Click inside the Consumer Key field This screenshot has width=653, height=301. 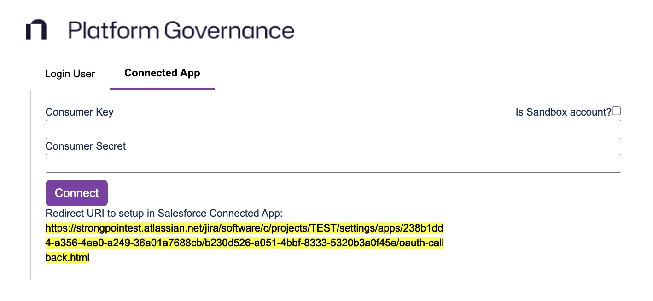tap(333, 129)
